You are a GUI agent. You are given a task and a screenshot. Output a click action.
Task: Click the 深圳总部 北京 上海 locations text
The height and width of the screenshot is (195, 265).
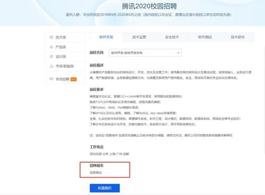(x=109, y=154)
